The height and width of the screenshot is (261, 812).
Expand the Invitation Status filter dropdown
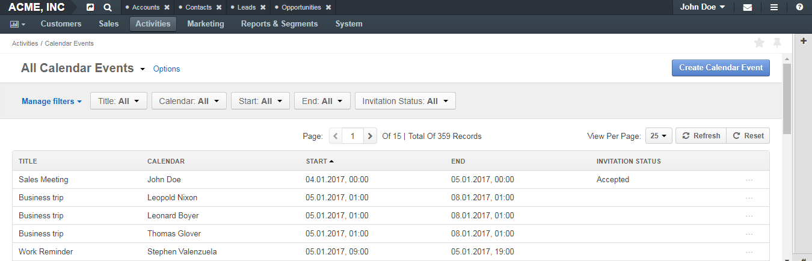pyautogui.click(x=405, y=101)
